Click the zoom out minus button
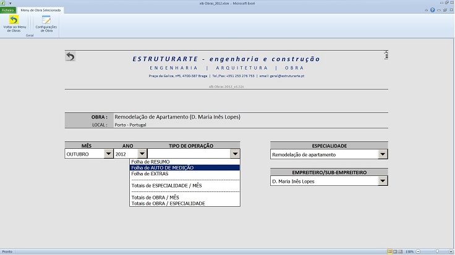Viewport: 455px width, 255px height. 419,251
